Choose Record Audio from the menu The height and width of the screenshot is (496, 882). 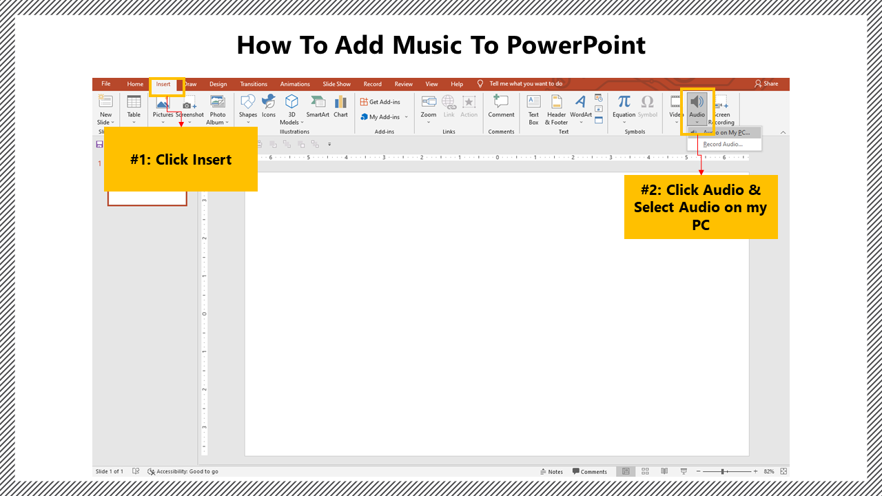pos(723,144)
